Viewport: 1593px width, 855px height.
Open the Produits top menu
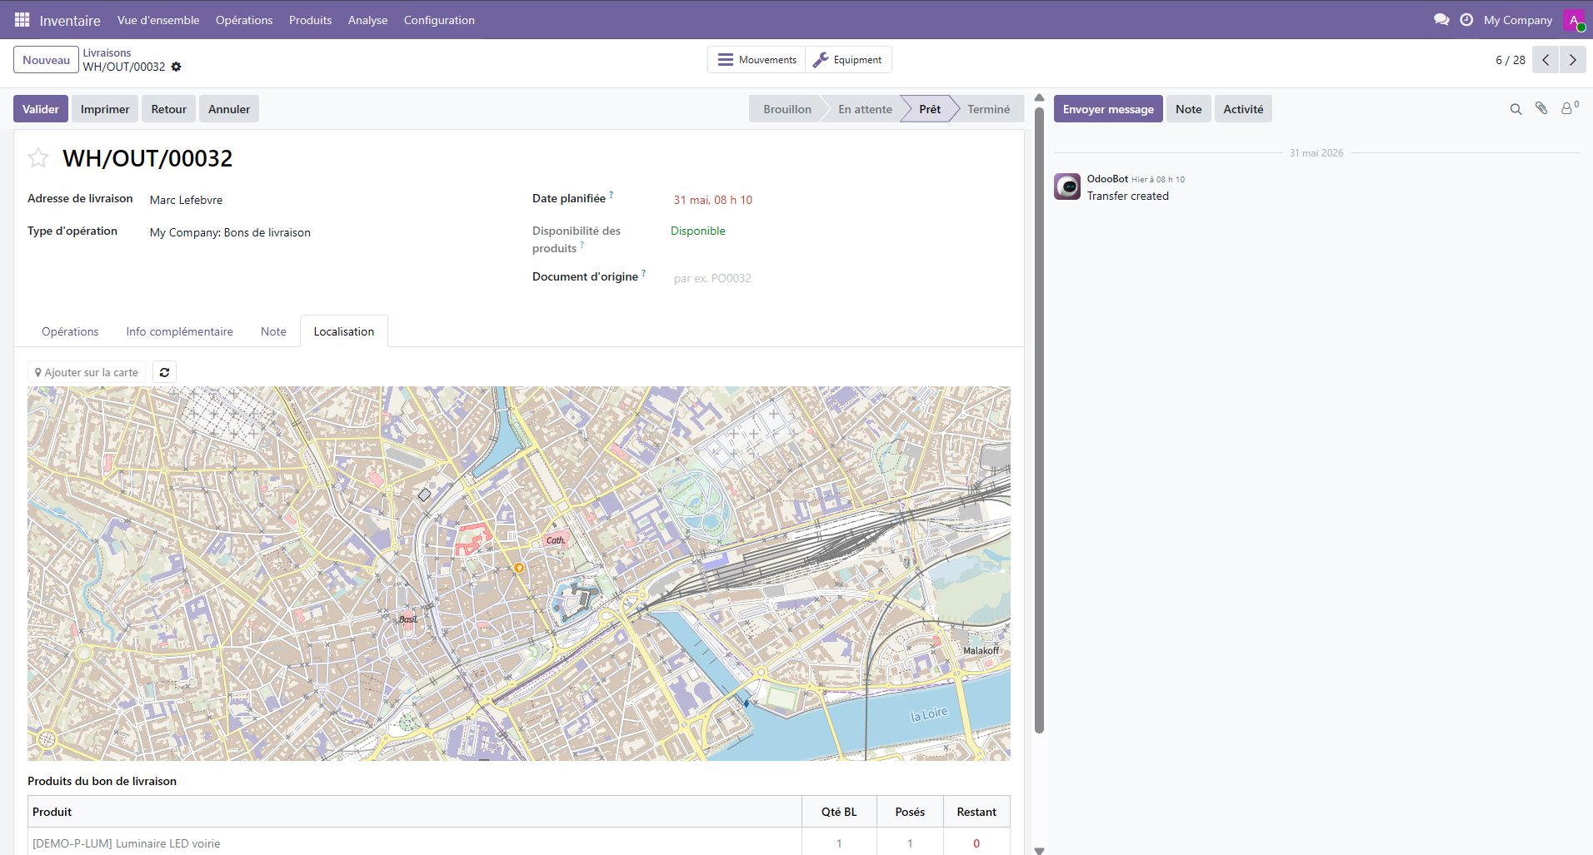point(311,20)
